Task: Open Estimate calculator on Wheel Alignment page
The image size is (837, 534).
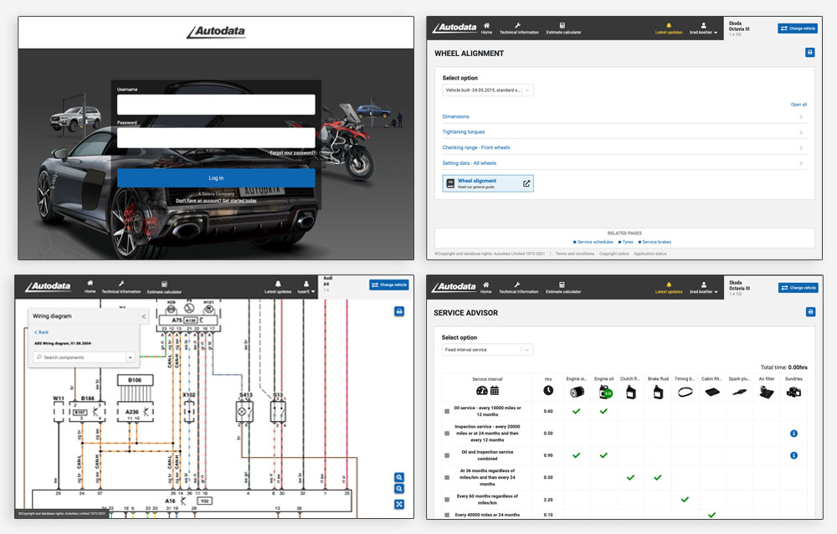Action: (x=562, y=27)
